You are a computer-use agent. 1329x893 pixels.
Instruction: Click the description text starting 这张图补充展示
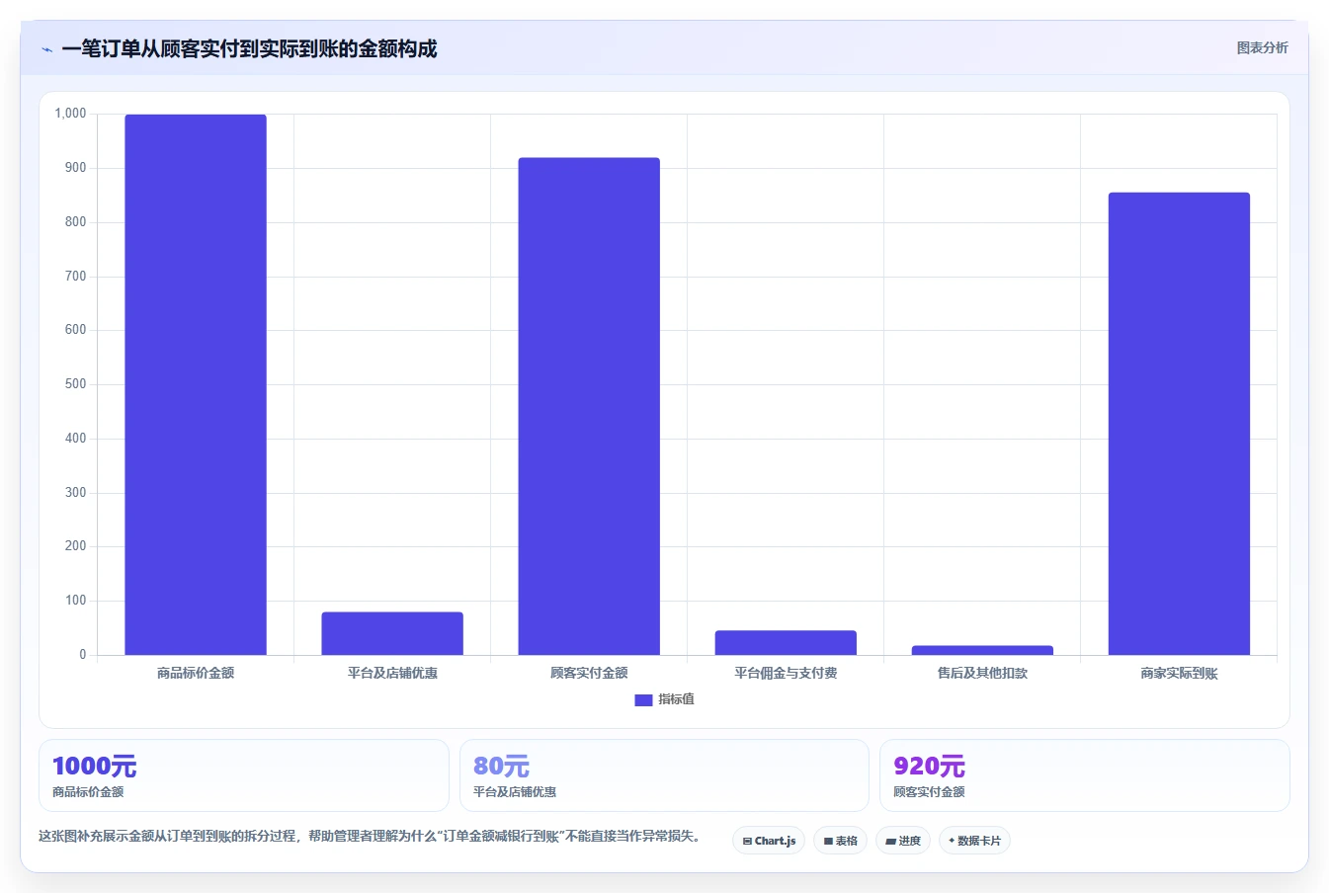[370, 836]
